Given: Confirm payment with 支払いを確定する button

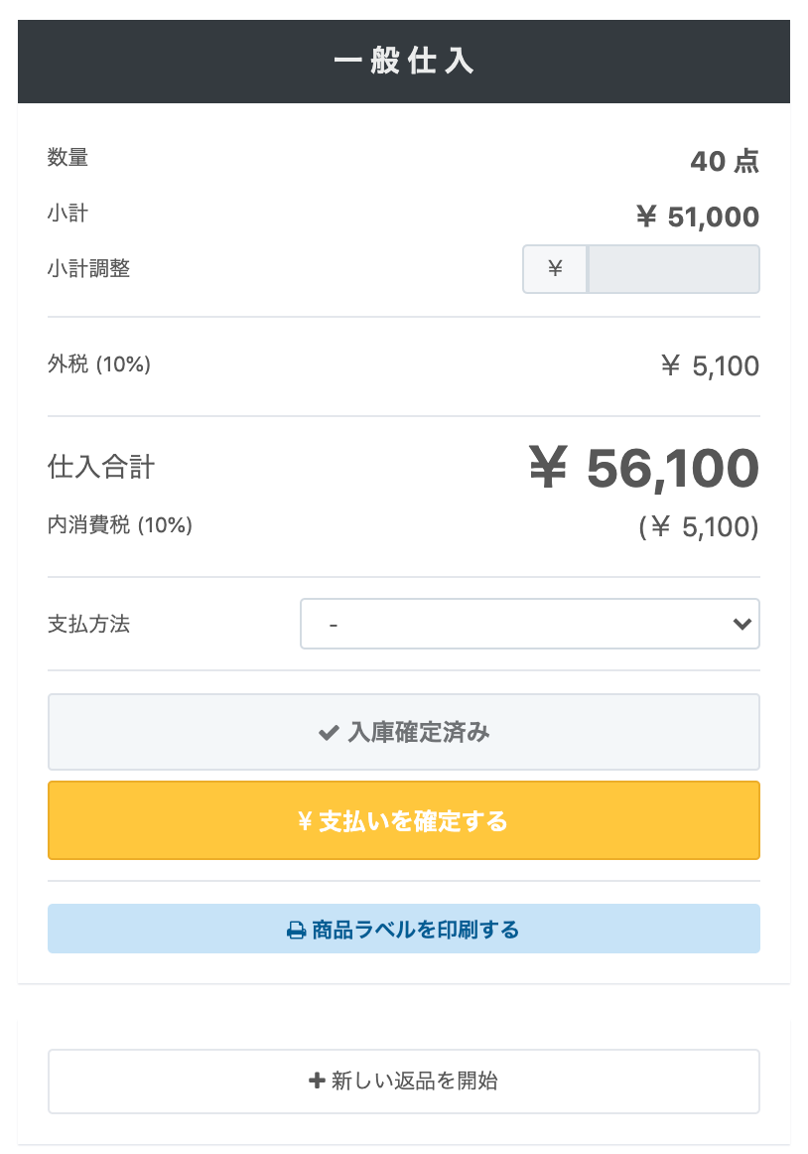Looking at the screenshot, I should click(404, 820).
